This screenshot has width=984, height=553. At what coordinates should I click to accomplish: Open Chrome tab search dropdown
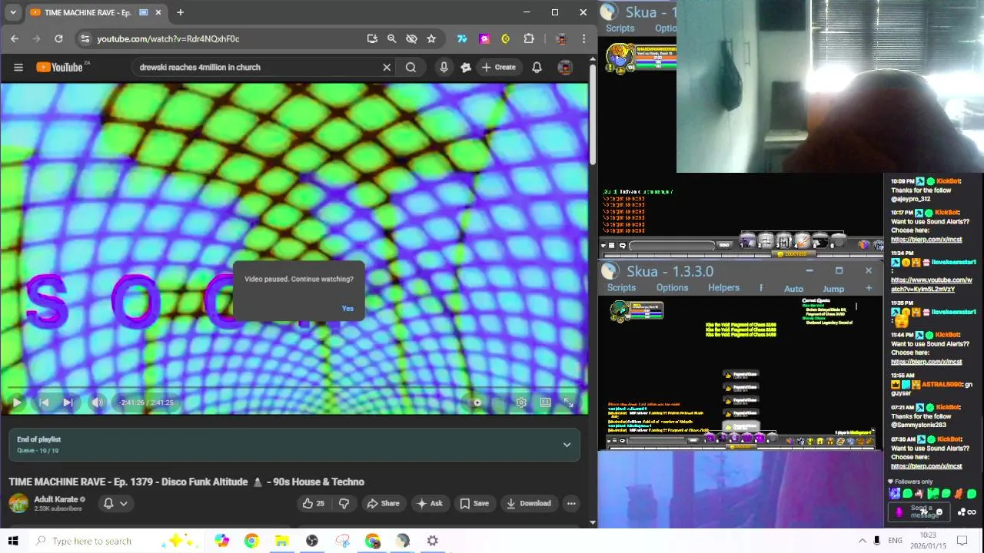(13, 12)
